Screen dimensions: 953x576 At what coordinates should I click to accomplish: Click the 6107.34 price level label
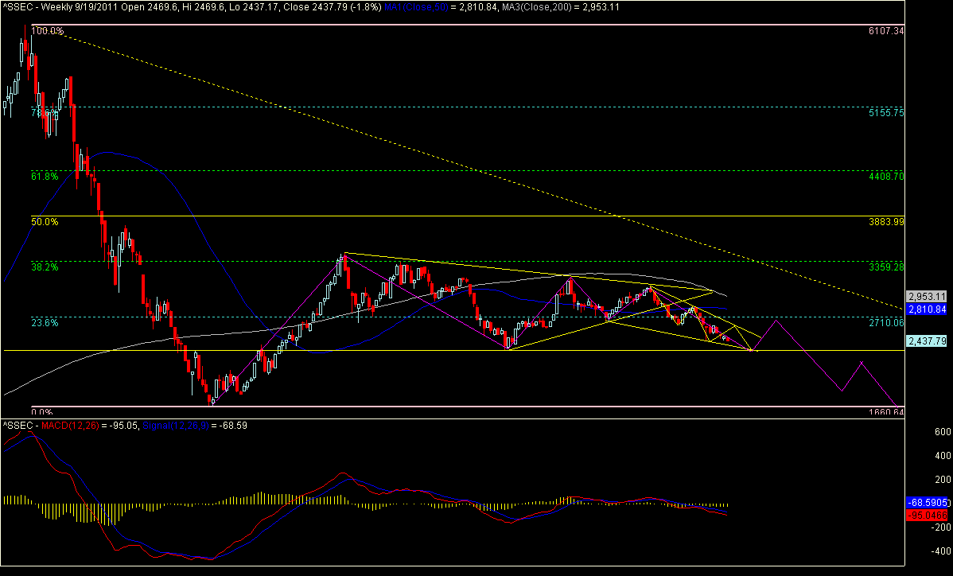pos(886,31)
